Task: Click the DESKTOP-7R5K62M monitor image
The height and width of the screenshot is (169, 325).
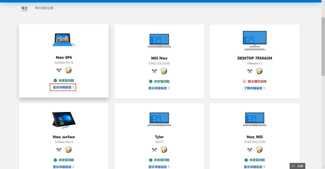Action: [254, 40]
